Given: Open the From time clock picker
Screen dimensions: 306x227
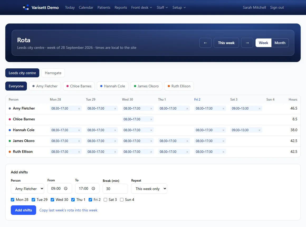Looking at the screenshot, I should click(66, 188).
